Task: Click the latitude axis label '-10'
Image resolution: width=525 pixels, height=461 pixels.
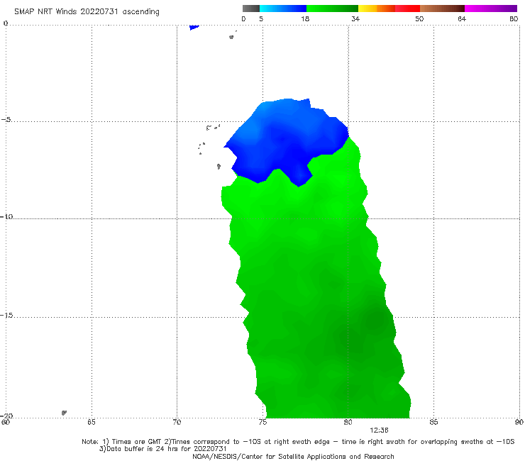Action: (x=6, y=216)
